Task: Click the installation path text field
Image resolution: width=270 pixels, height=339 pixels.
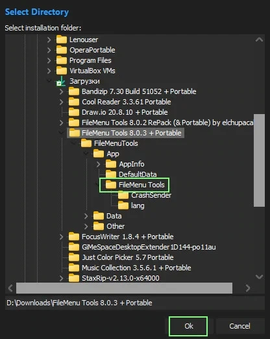Action: (134, 303)
